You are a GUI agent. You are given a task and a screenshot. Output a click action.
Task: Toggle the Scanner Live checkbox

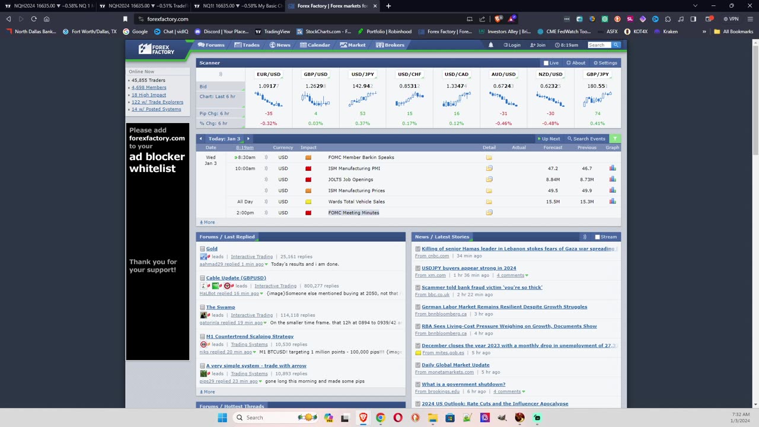point(546,63)
